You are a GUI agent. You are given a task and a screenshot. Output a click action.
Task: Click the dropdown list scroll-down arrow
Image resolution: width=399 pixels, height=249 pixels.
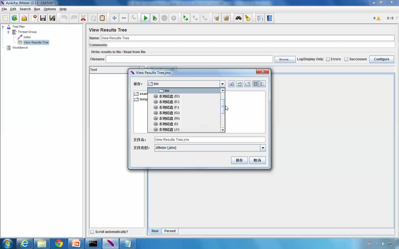222,130
